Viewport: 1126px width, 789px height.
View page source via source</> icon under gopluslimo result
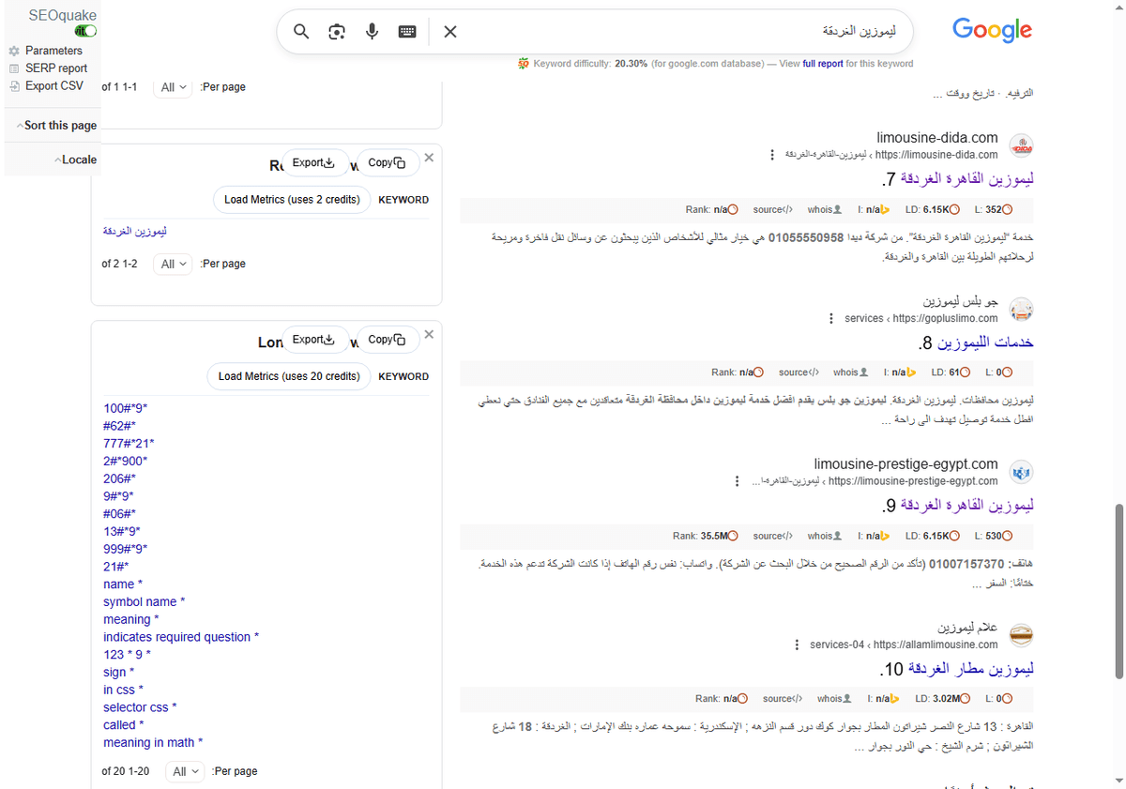[798, 372]
